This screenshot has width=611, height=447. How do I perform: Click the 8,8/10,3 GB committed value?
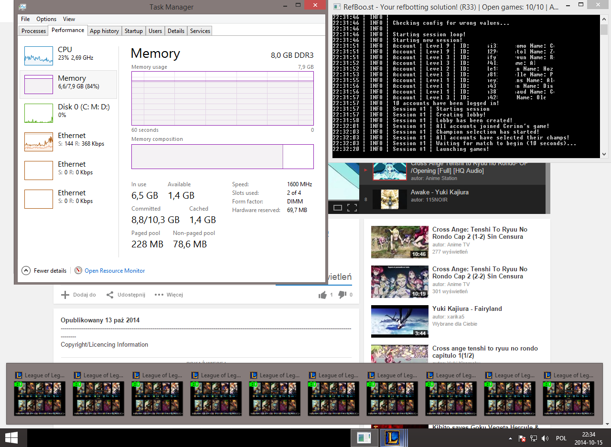coord(155,220)
